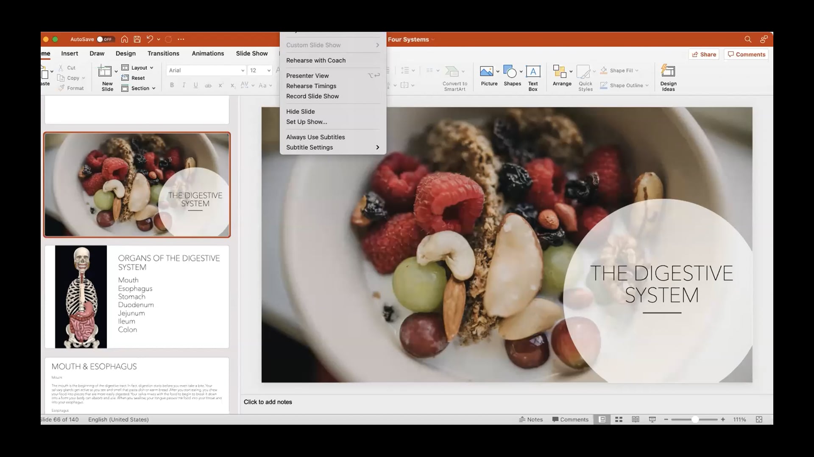This screenshot has height=457, width=814.
Task: Switch to Slide Sorter view icon
Action: click(619, 419)
